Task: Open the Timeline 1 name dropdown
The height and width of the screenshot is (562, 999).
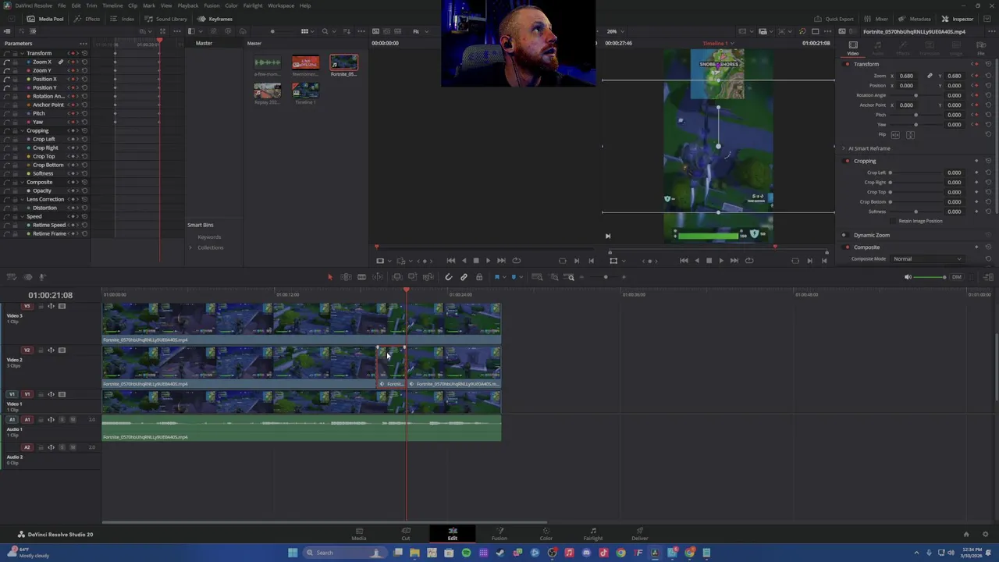Action: pyautogui.click(x=718, y=43)
